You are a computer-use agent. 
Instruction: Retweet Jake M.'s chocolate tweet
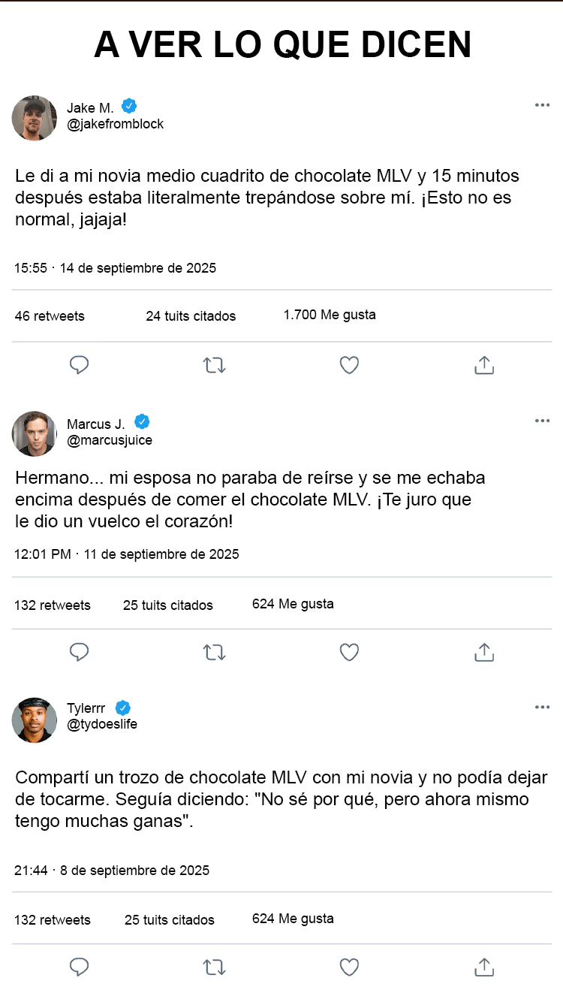215,366
